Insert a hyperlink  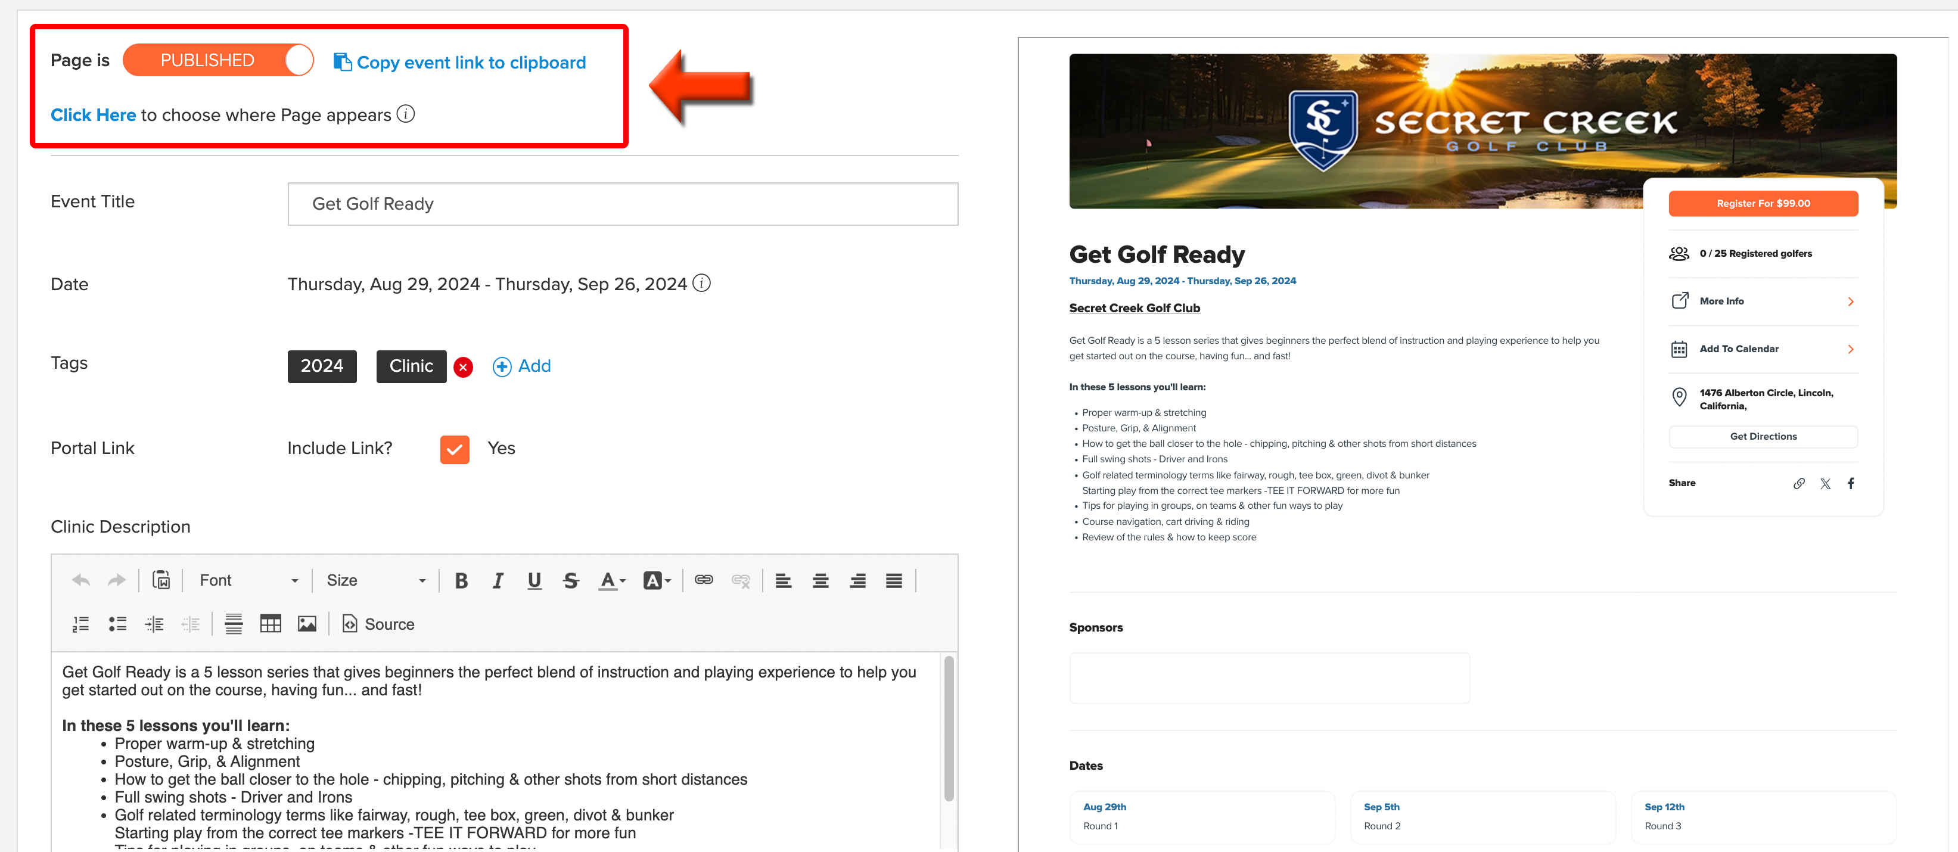click(704, 580)
